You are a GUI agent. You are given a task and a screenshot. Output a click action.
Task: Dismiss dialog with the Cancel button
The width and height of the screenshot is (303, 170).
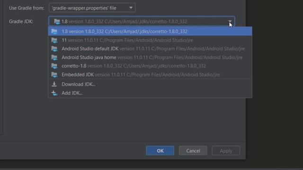(x=193, y=151)
